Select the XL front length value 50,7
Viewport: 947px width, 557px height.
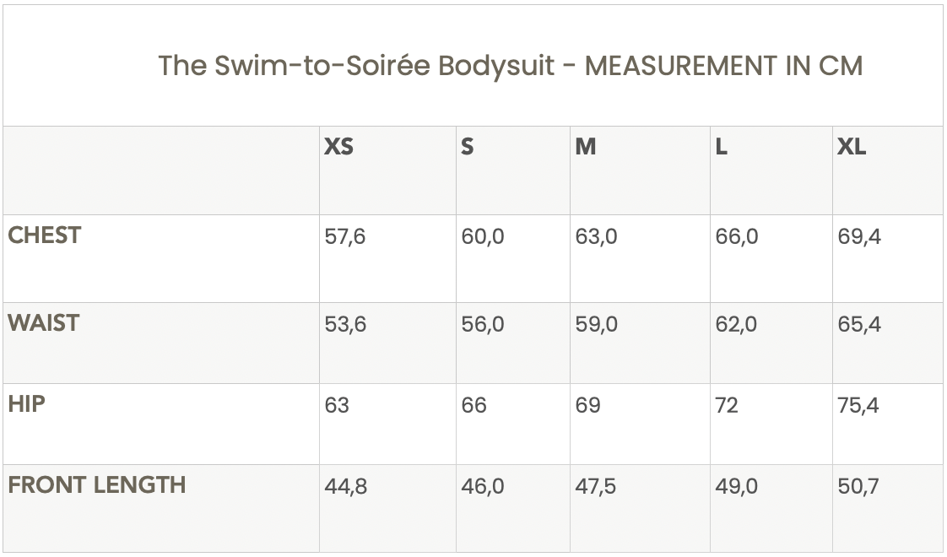click(x=858, y=487)
